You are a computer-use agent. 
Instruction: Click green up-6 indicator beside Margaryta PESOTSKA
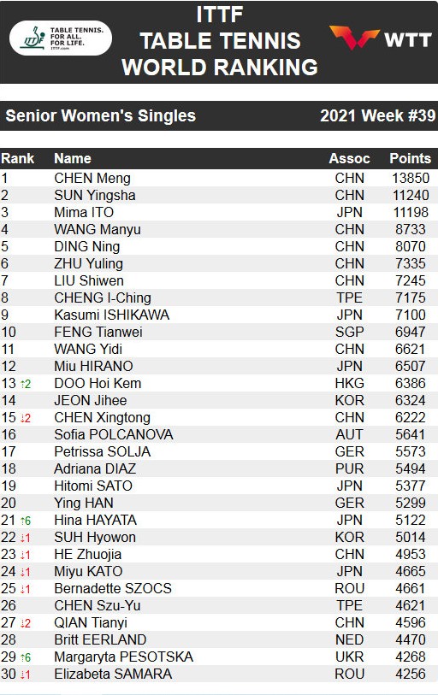tap(26, 657)
